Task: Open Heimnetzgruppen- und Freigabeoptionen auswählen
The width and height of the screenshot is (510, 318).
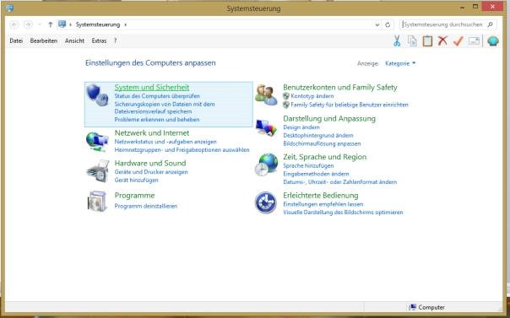Action: [182, 150]
